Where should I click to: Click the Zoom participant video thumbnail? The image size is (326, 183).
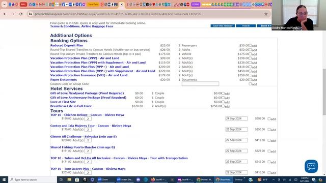(x=299, y=15)
